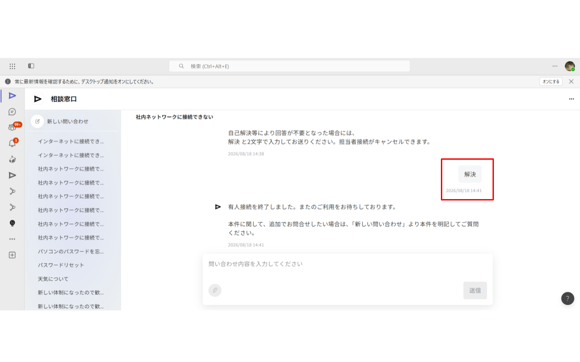Click the bot avatar beside 有人接続を終了しました
Screen dimensions: 580x362
point(218,207)
